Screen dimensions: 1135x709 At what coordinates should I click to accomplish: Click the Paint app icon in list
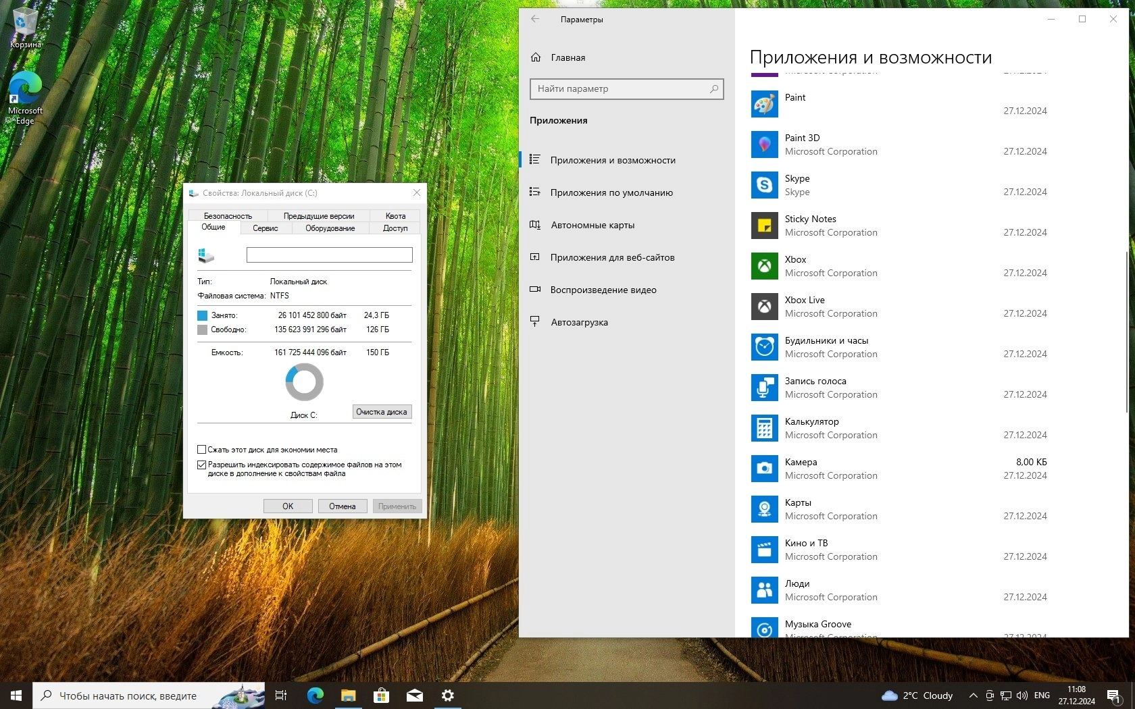click(x=764, y=104)
